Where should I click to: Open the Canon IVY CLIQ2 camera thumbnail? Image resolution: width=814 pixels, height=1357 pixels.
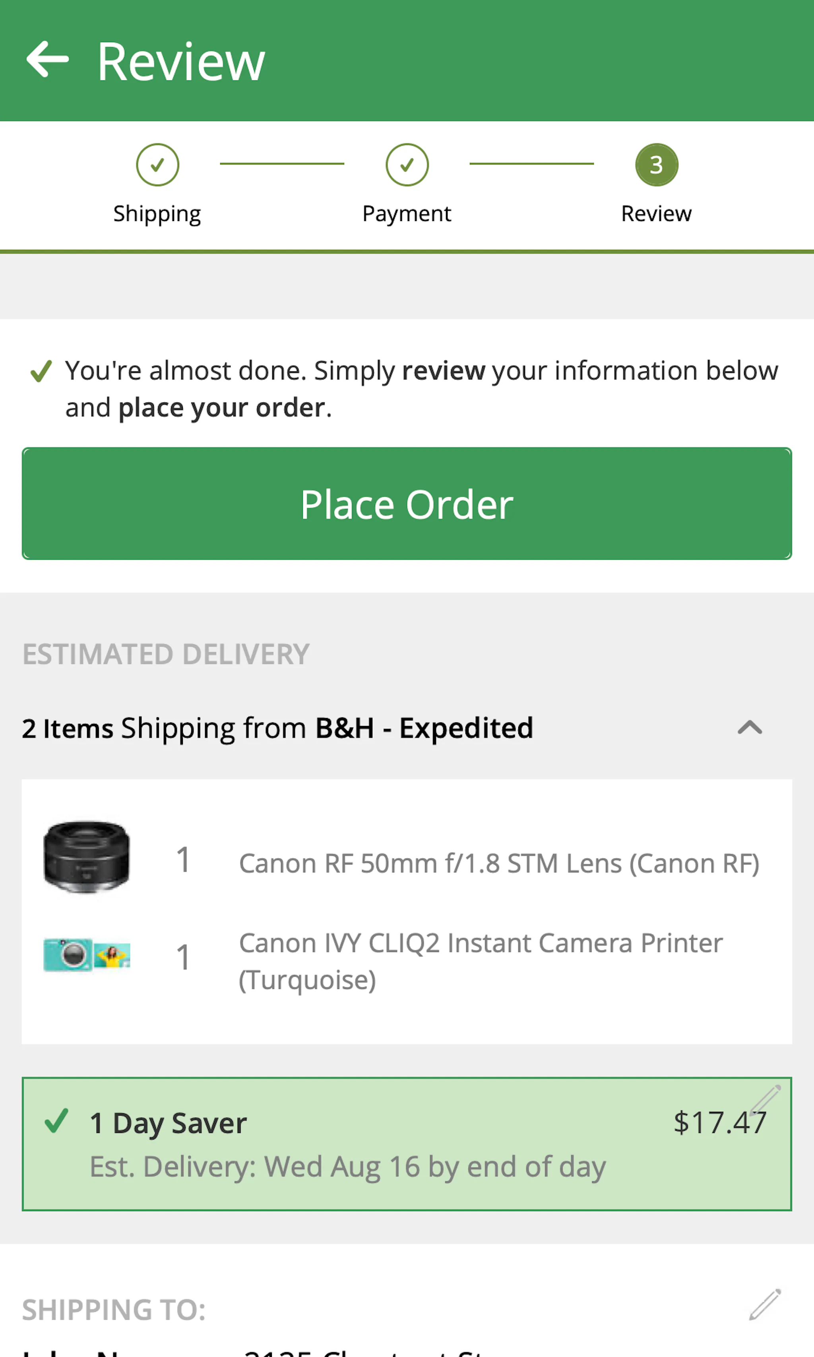pos(87,955)
